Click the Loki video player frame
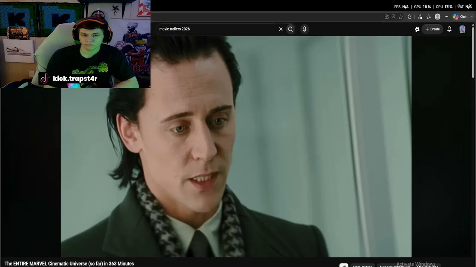Image resolution: width=476 pixels, height=267 pixels. pyautogui.click(x=236, y=146)
